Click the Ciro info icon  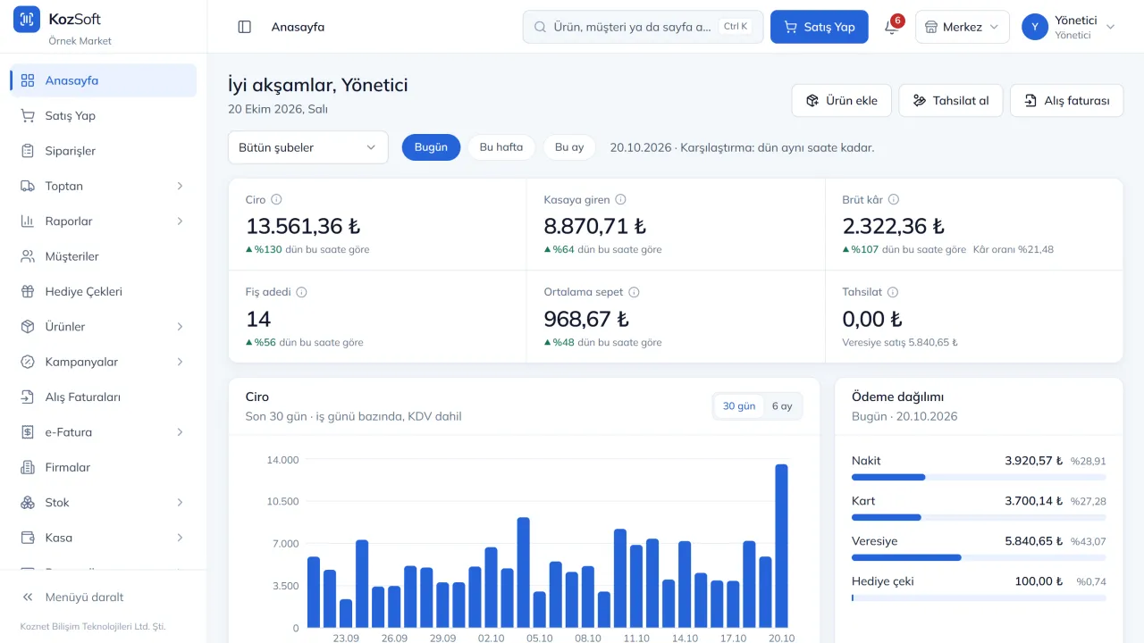coord(276,200)
